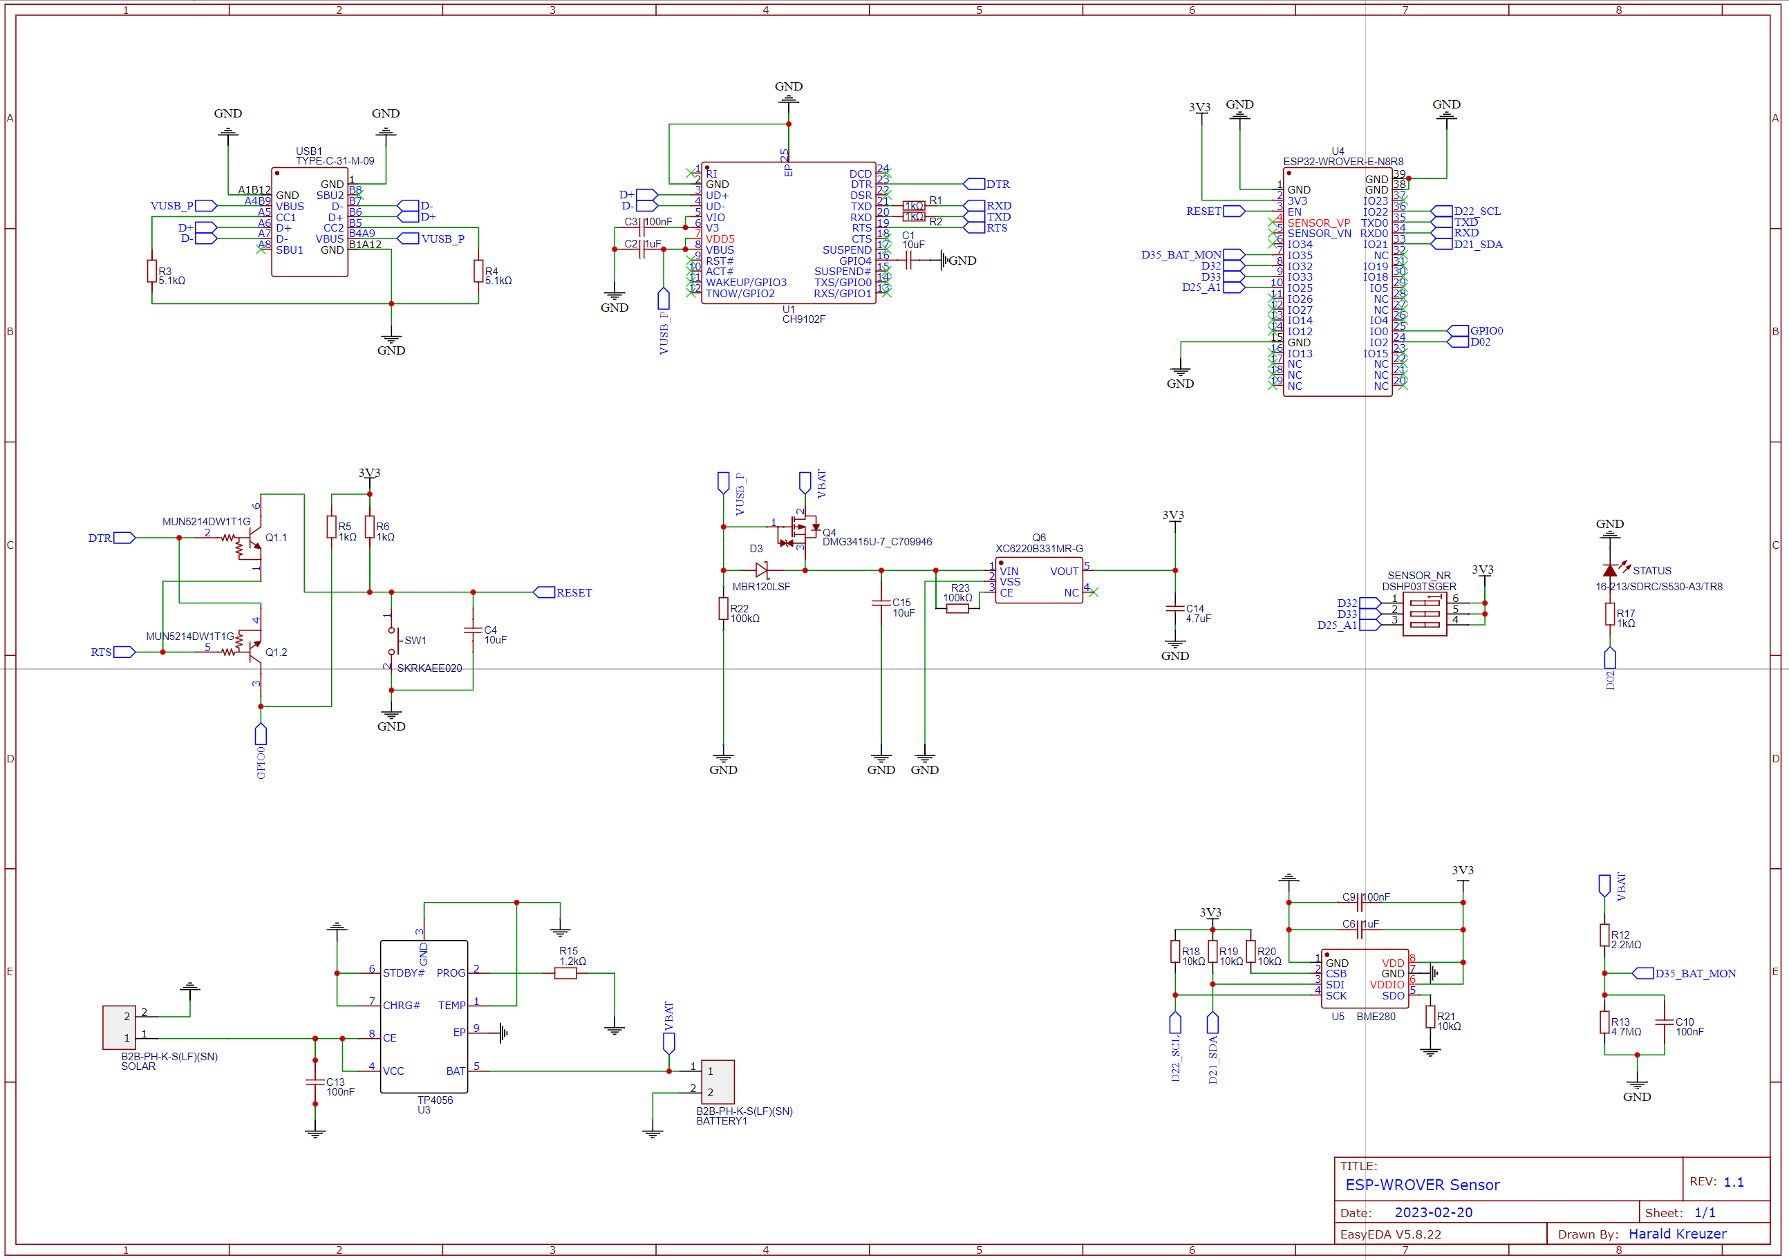The image size is (1789, 1260).
Task: Click the SENSOR_NR DIP switch symbol
Action: (x=1424, y=613)
